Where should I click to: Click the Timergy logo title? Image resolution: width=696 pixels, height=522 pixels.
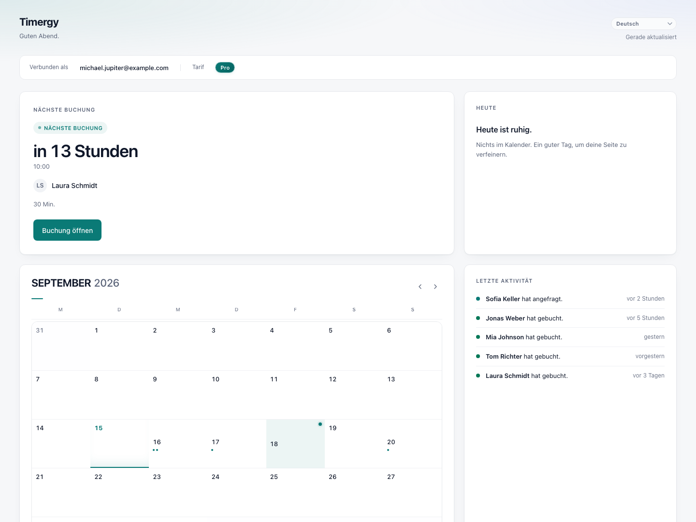pyautogui.click(x=39, y=22)
